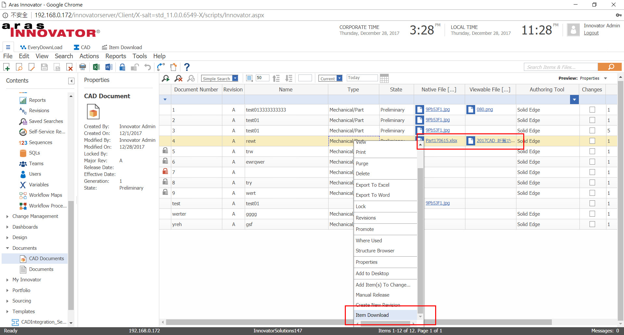624x335 pixels.
Task: Click the viewable file icon for 080.png
Action: point(471,110)
